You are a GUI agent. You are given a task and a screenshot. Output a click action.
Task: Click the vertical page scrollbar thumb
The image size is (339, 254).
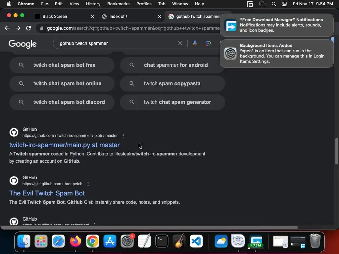(x=336, y=151)
